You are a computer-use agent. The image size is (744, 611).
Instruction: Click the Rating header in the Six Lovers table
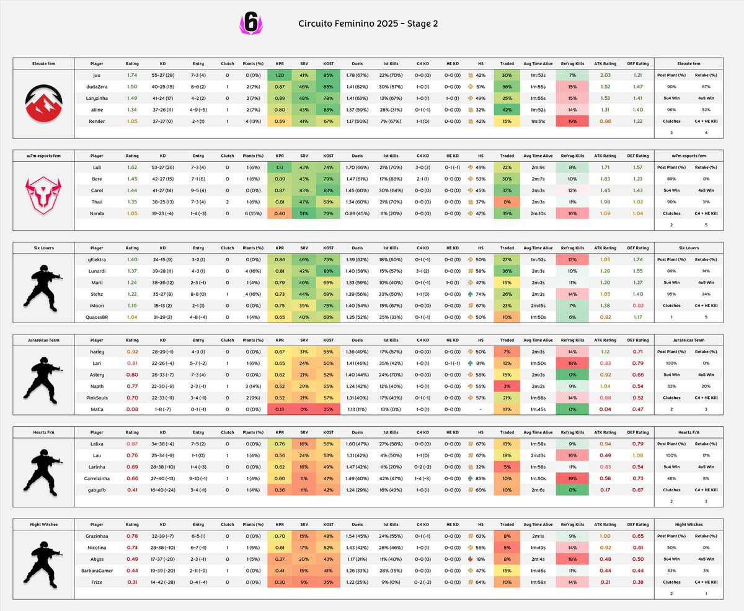point(132,248)
